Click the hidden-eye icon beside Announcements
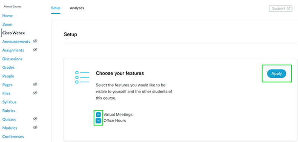This screenshot has height=142, width=298. 35,41
